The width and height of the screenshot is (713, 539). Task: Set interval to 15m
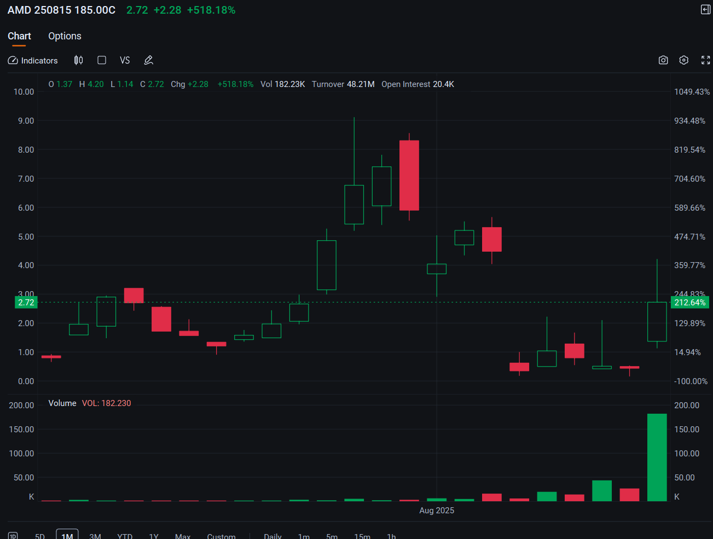pos(362,536)
